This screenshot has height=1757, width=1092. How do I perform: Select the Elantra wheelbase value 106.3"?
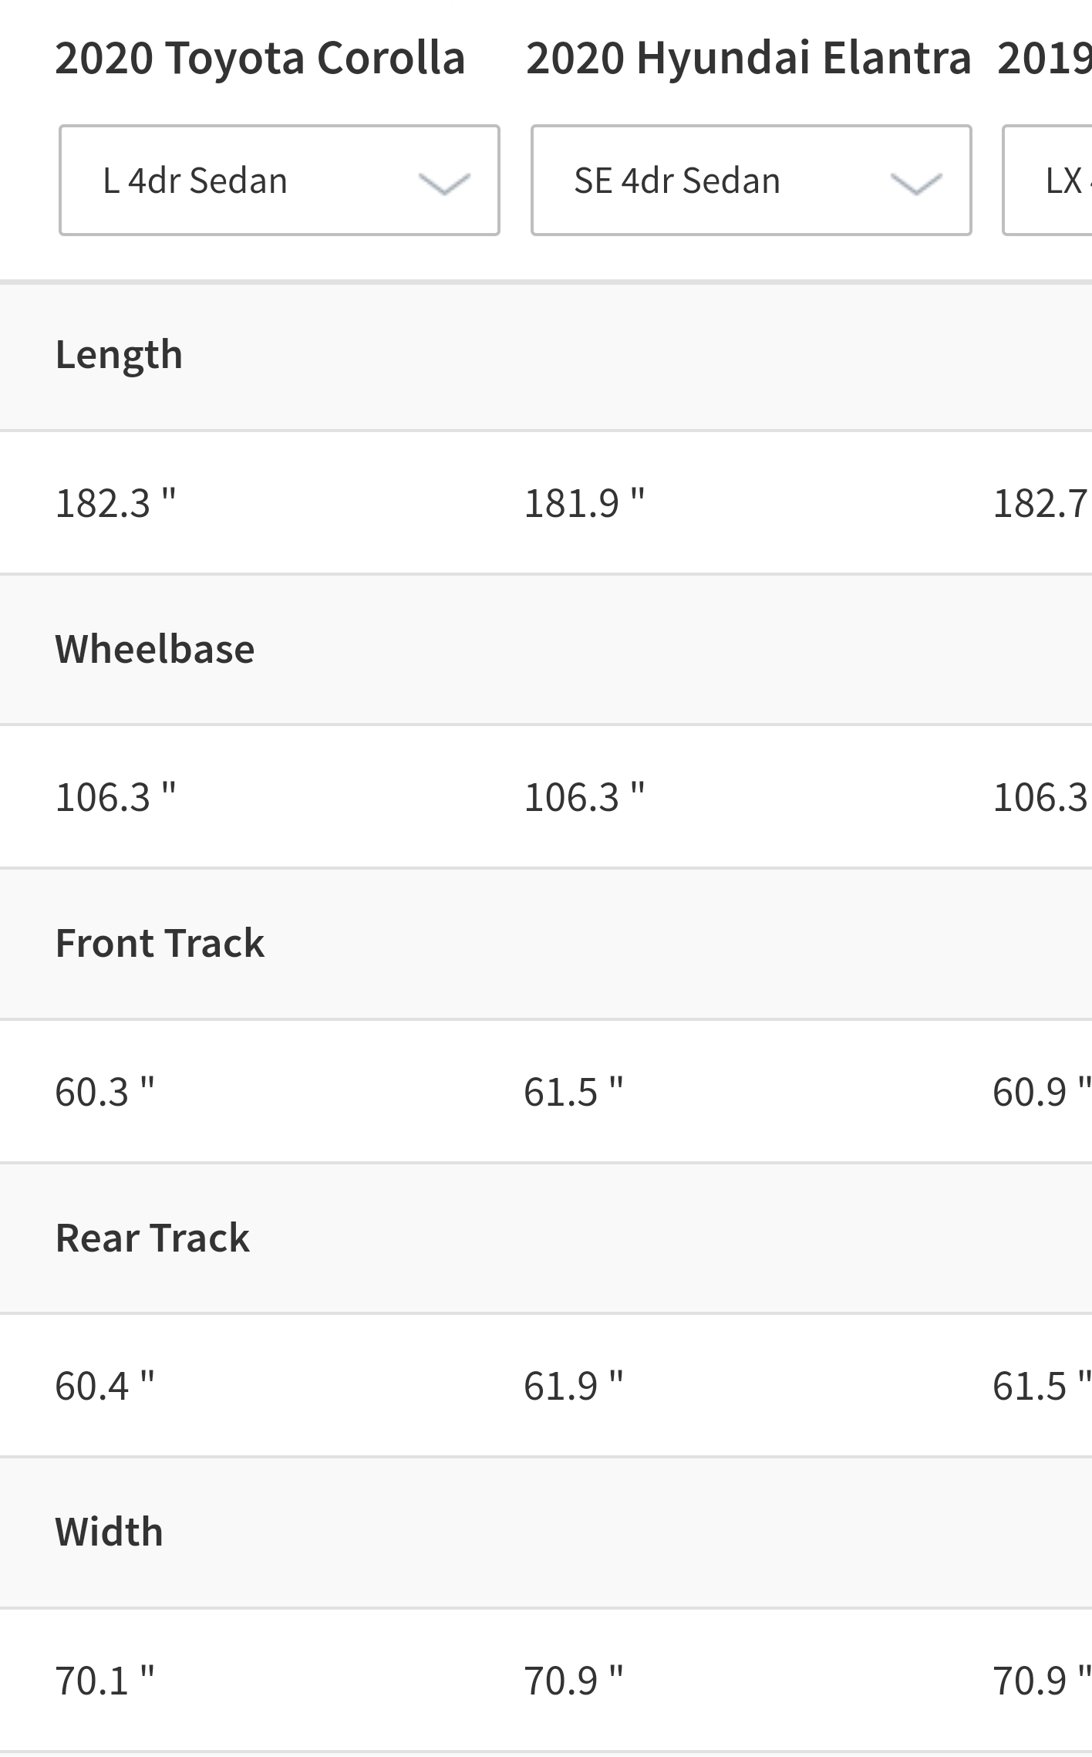click(585, 798)
